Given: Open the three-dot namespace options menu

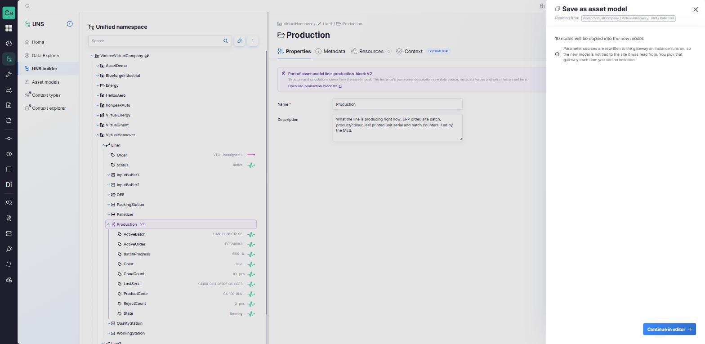Looking at the screenshot, I should pos(253,41).
